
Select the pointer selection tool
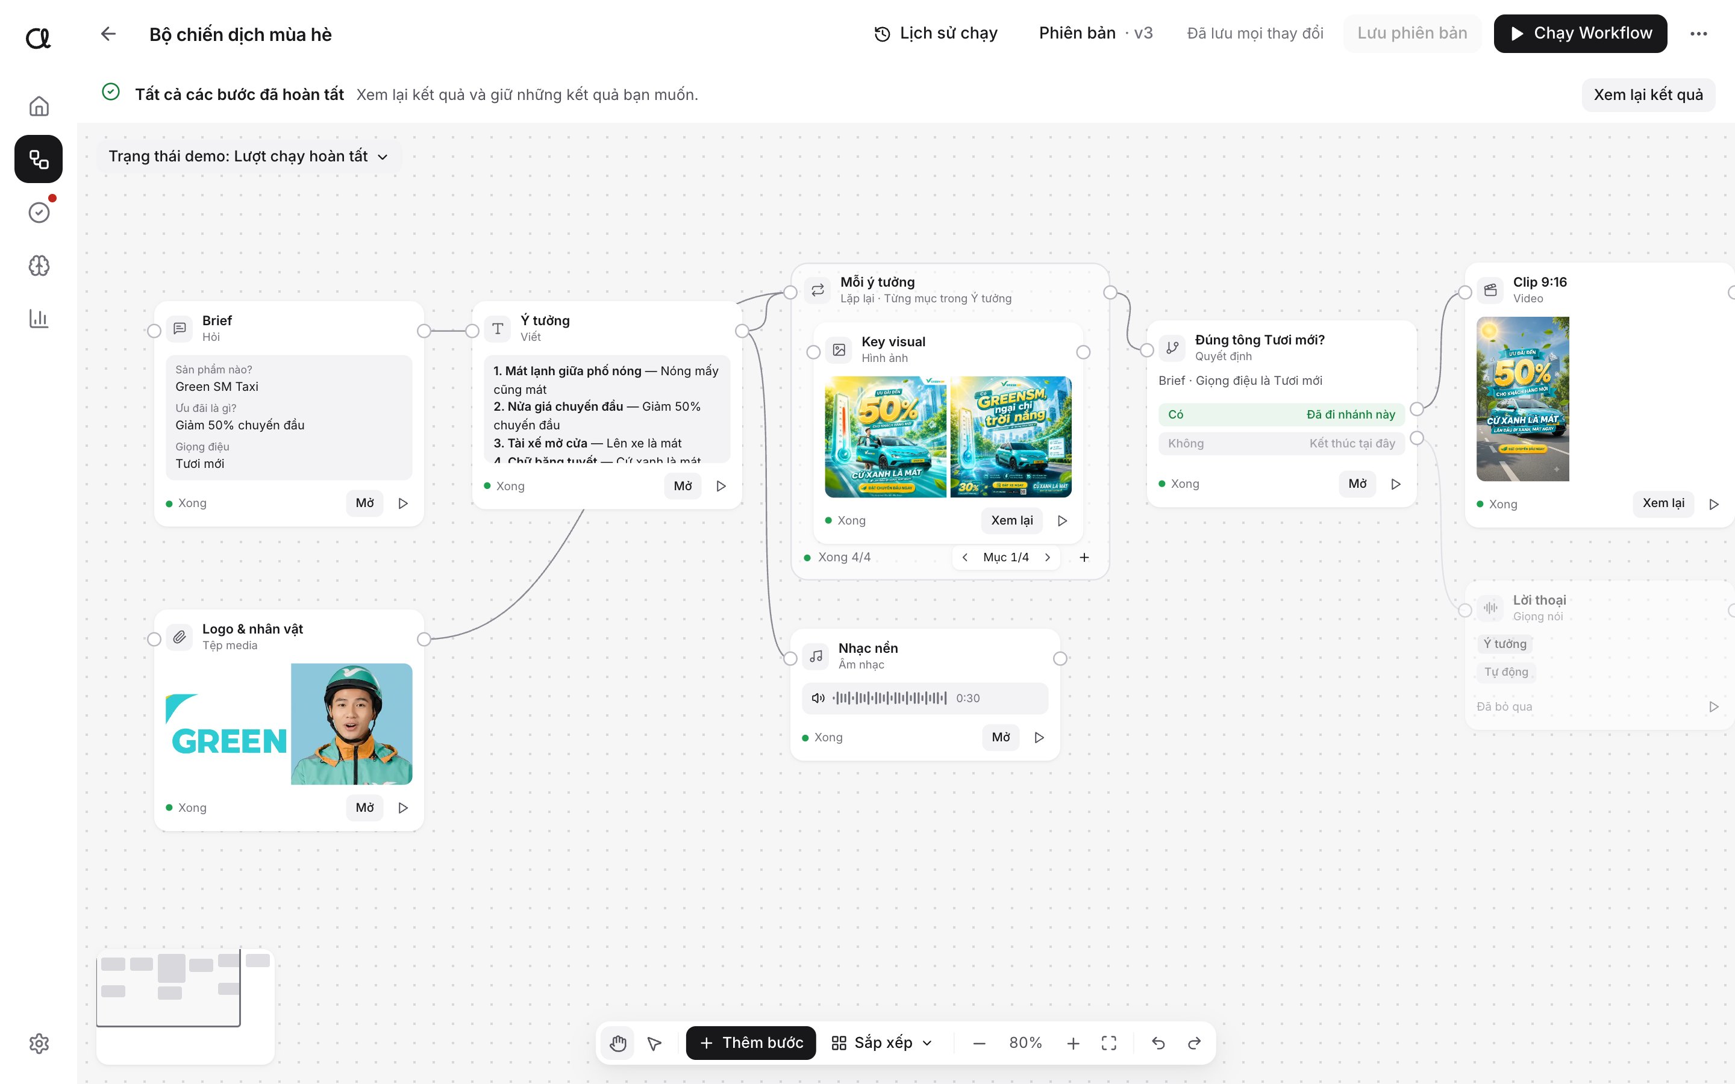pyautogui.click(x=655, y=1043)
